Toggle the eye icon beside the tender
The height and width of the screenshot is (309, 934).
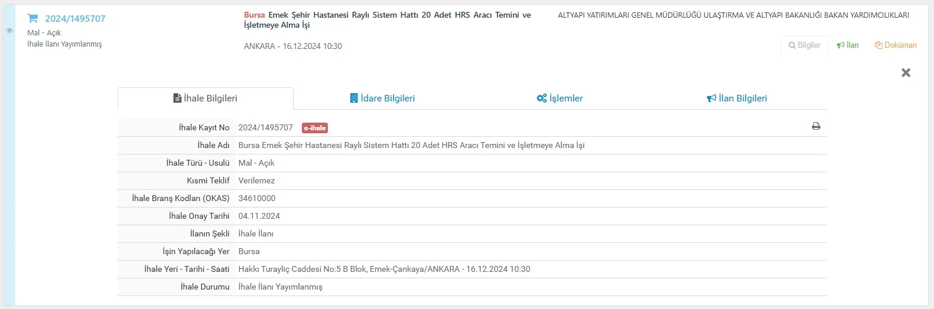9,31
